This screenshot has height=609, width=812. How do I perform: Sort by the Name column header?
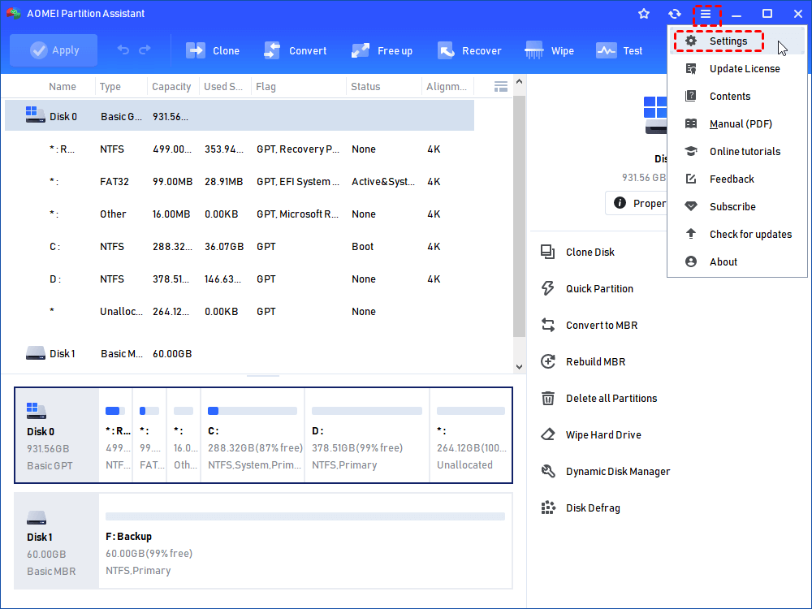click(63, 87)
